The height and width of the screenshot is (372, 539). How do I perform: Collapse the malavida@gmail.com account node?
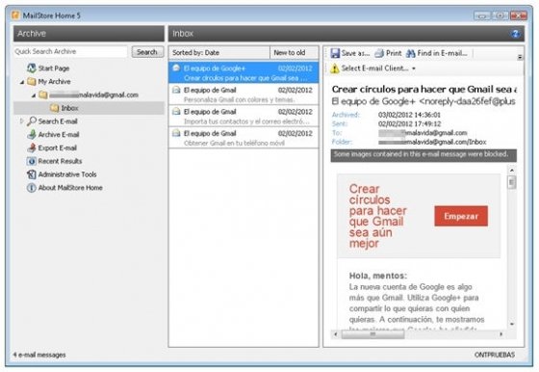[34, 95]
